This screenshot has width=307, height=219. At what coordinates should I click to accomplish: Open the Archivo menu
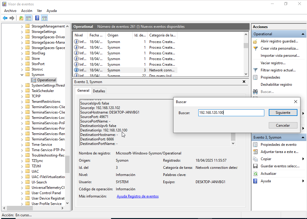tap(10, 11)
